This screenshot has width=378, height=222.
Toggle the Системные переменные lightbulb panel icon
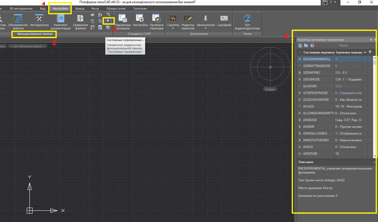point(108,21)
